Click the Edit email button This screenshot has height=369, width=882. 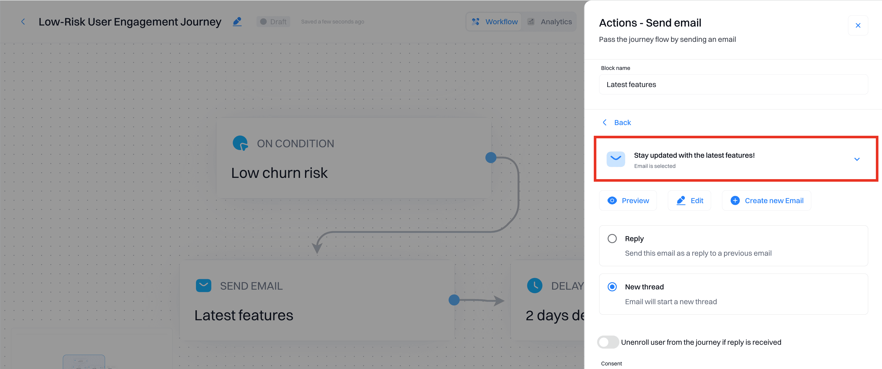689,201
